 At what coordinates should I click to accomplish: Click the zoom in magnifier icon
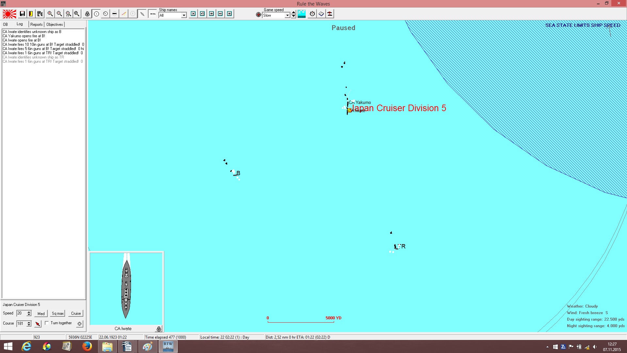(x=50, y=14)
